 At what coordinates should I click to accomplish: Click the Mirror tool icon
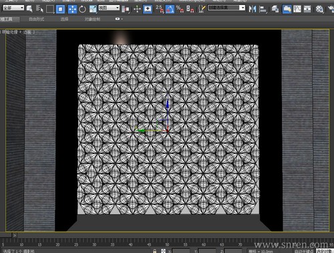[x=253, y=9]
